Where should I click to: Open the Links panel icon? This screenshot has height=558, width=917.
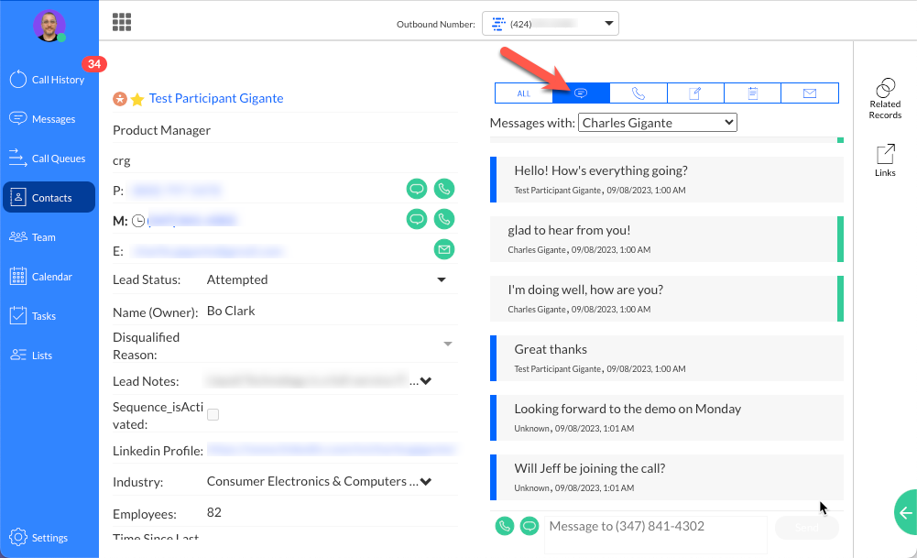coord(885,160)
